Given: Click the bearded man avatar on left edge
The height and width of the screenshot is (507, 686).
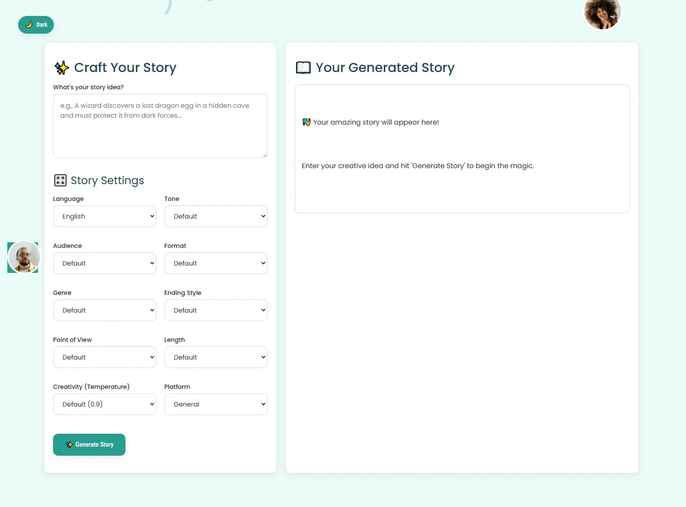Looking at the screenshot, I should pos(24,257).
